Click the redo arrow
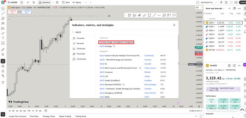The width and height of the screenshot is (246, 118). coord(91,2)
